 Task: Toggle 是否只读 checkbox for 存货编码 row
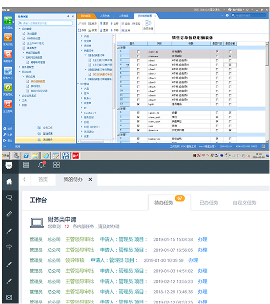pyautogui.click(x=217, y=52)
